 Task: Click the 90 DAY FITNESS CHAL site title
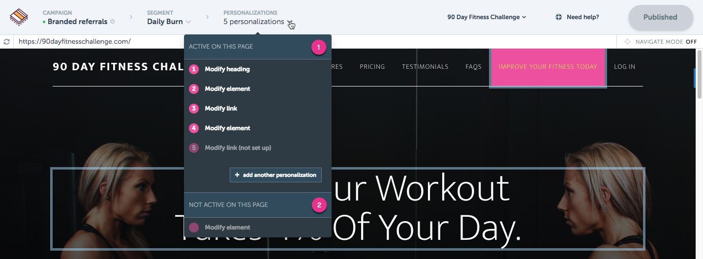point(119,67)
